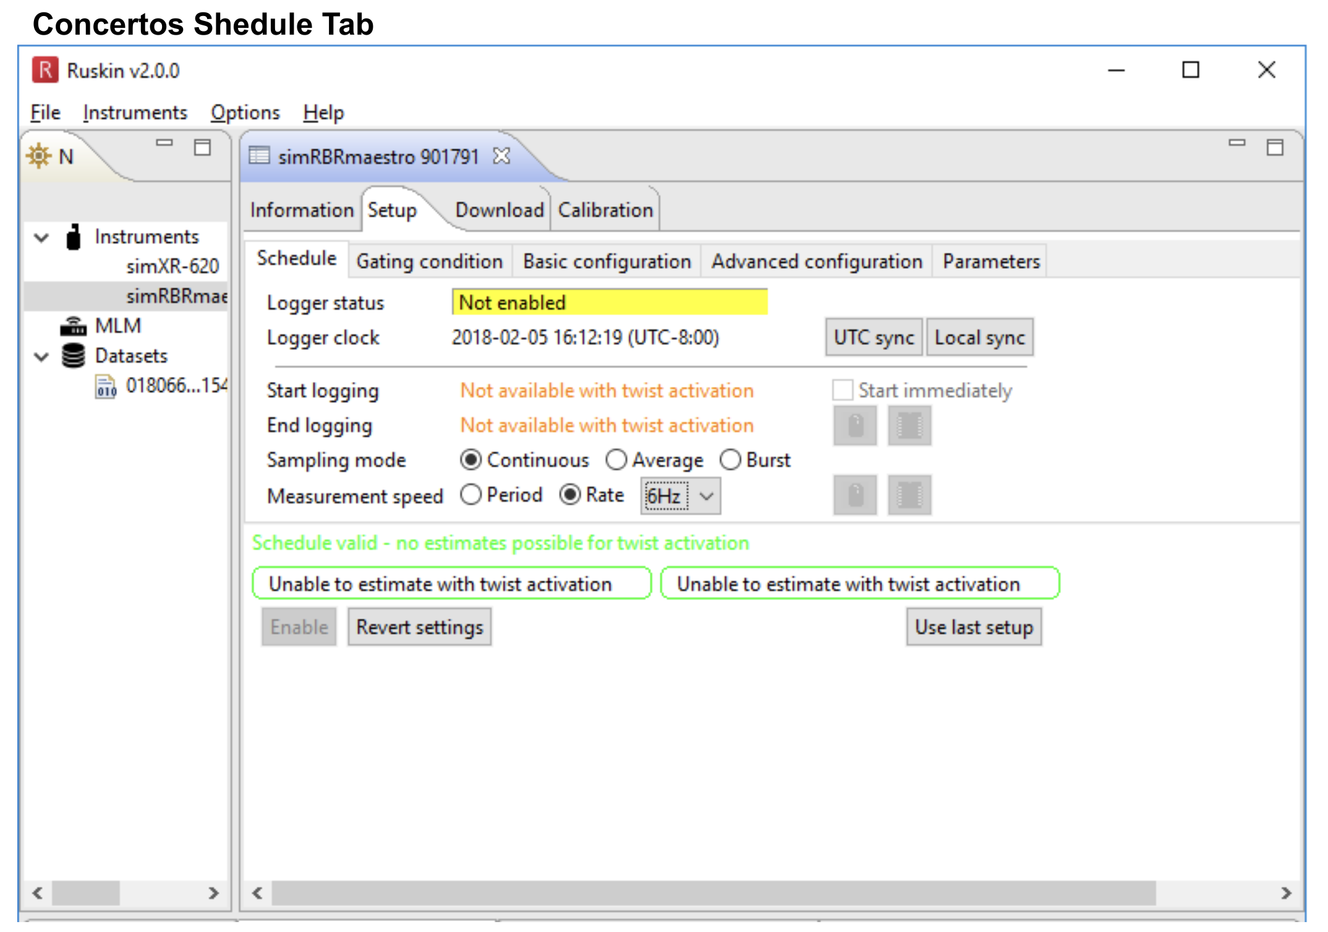This screenshot has width=1328, height=932.
Task: Click the Local sync button
Action: click(x=980, y=337)
